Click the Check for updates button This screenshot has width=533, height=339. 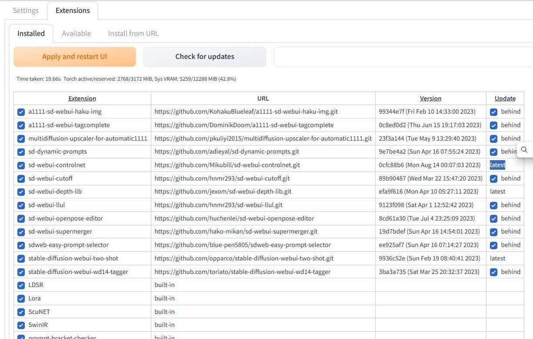coord(205,57)
